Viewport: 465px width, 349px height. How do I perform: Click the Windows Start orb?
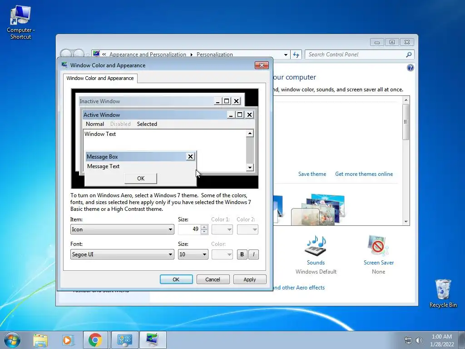point(12,340)
